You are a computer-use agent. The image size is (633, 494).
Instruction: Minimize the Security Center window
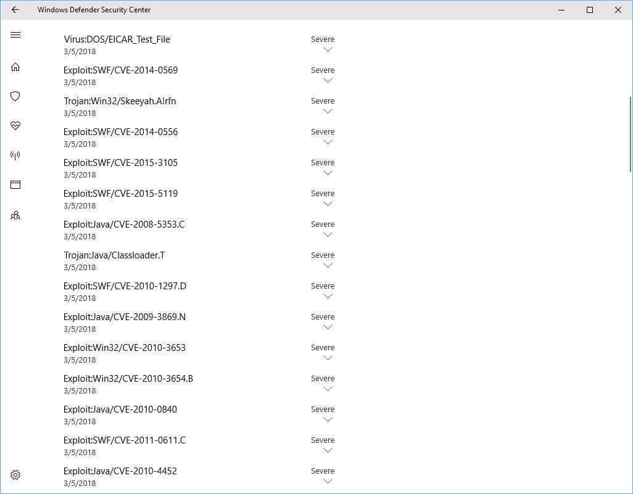coord(561,10)
